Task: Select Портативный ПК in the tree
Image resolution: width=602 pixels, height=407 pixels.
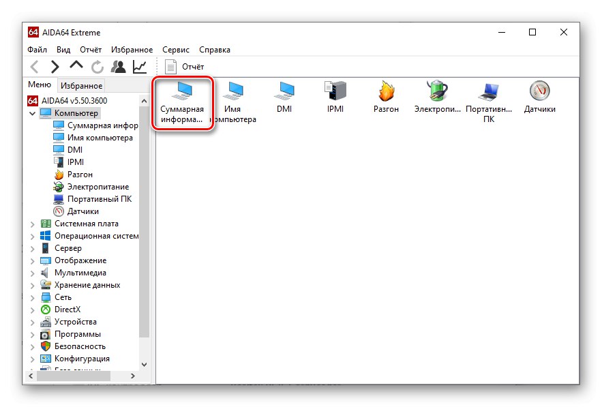Action: [100, 199]
